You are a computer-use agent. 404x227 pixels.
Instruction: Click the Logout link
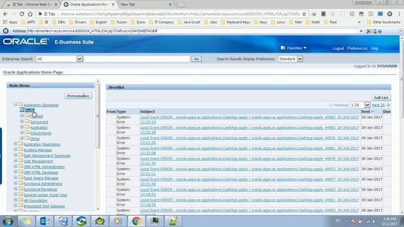click(338, 49)
